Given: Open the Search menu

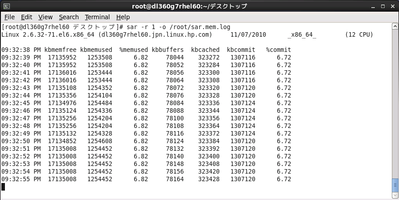Looking at the screenshot, I should point(69,17).
